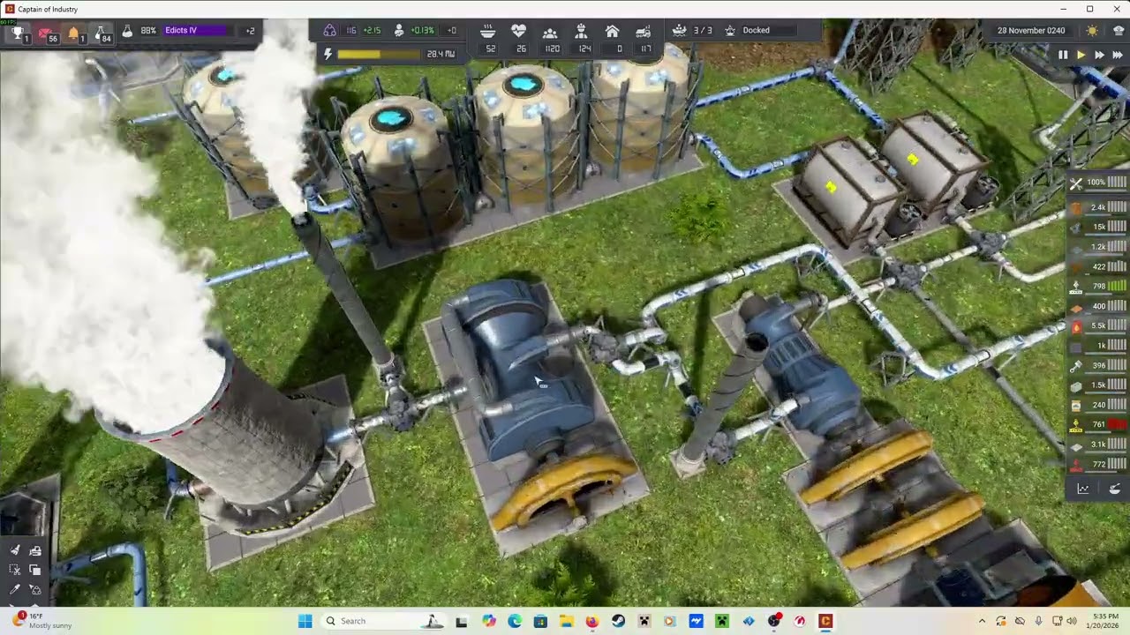Click the sun weather icon
Viewport: 1130px width, 635px height.
(x=1093, y=30)
